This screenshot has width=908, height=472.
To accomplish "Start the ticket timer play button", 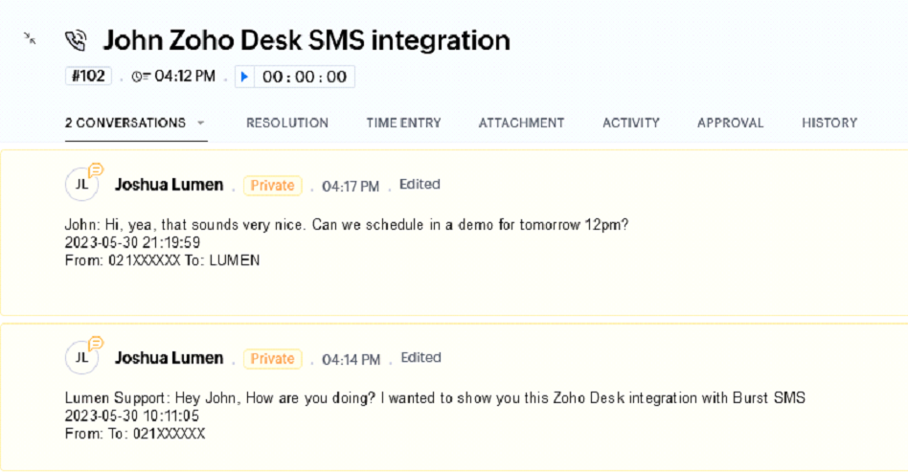I will [x=244, y=77].
